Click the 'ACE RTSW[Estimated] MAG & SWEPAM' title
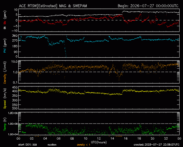Viewport: 183px width, 147px height. pos(53,6)
